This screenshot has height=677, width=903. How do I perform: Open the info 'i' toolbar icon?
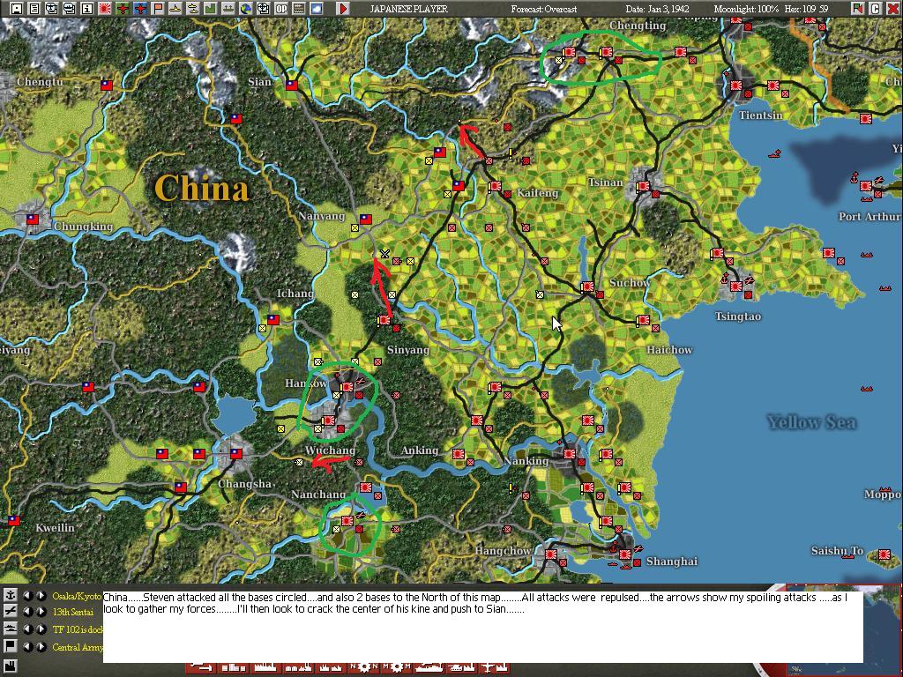point(87,8)
